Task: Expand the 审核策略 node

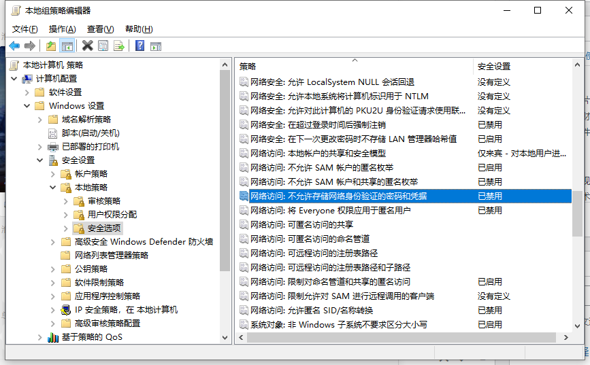Action: click(x=66, y=201)
